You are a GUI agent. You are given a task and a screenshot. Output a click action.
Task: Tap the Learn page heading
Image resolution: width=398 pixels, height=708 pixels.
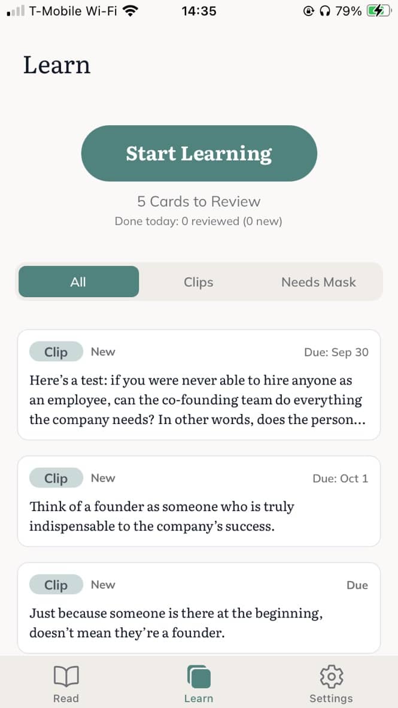[x=57, y=65]
